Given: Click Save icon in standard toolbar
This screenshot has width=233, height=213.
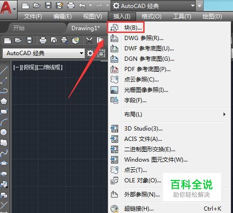Looking at the screenshot, I should [x=29, y=40].
